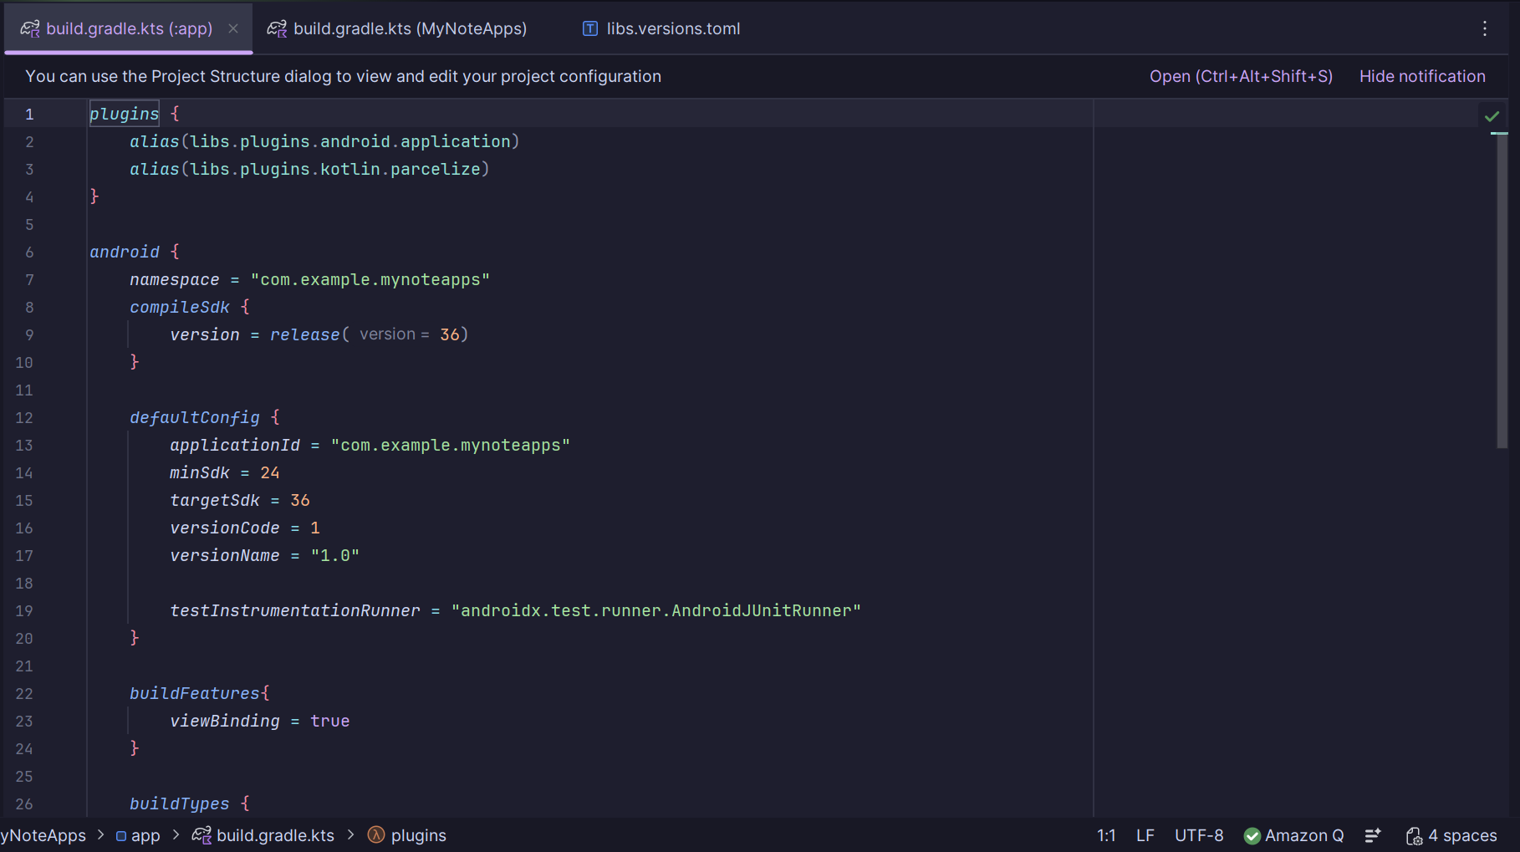The height and width of the screenshot is (852, 1520).
Task: Click the Amazon Q icon in the status bar
Action: (x=1252, y=835)
